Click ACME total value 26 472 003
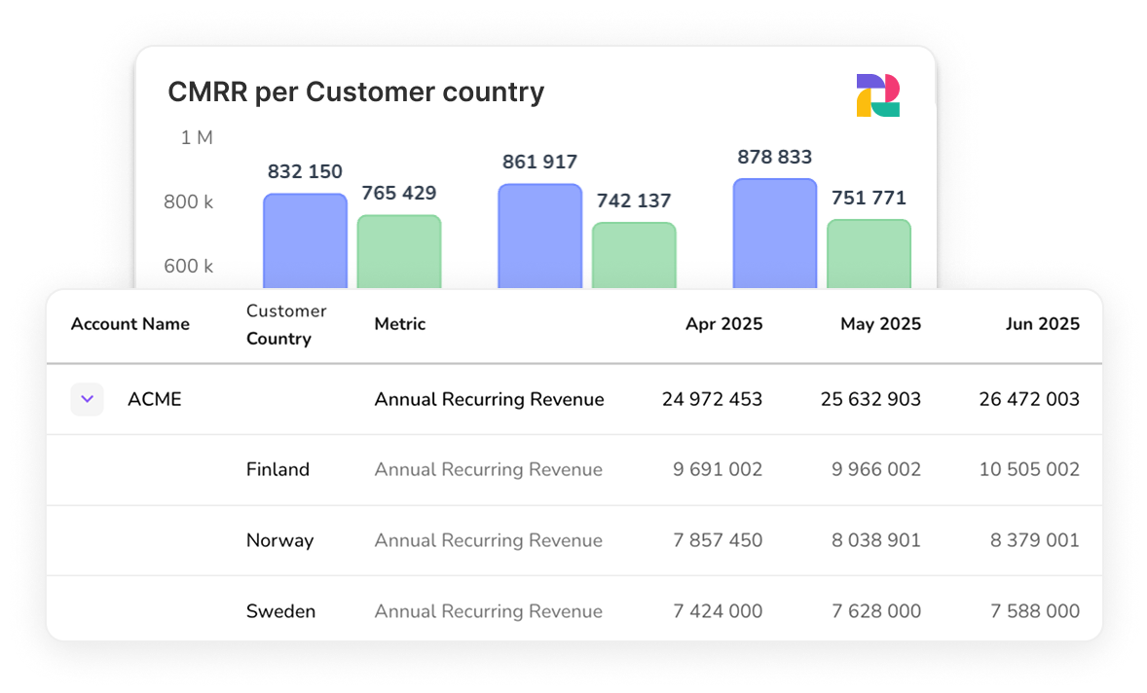Image resolution: width=1147 pixels, height=693 pixels. (1029, 399)
